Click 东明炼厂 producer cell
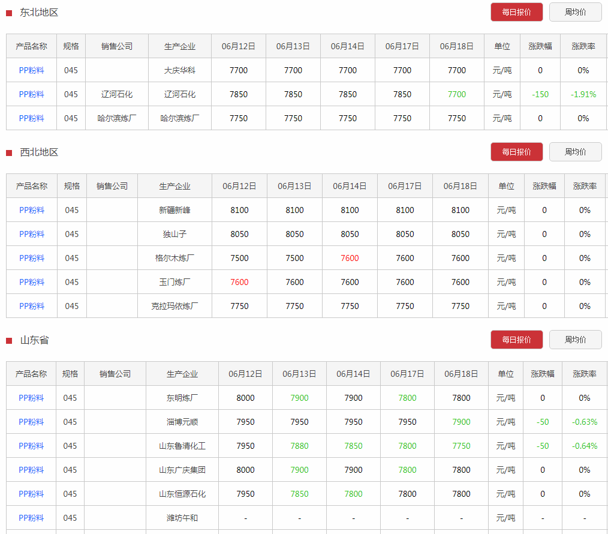Viewport: 608px width, 534px height. [182, 398]
